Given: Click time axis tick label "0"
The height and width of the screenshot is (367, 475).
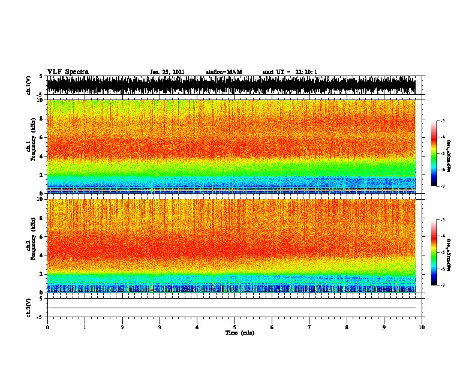Looking at the screenshot, I should point(47,327).
